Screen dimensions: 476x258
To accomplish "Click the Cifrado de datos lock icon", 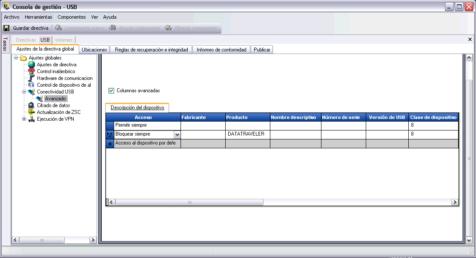I will (31, 105).
